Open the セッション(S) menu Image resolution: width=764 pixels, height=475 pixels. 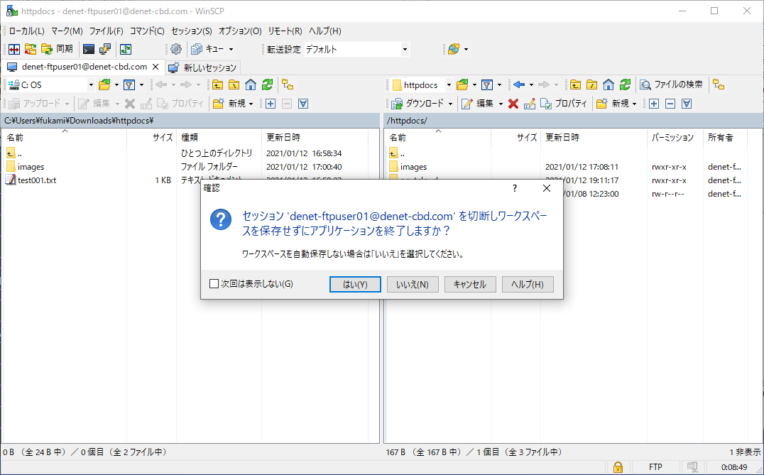point(192,31)
